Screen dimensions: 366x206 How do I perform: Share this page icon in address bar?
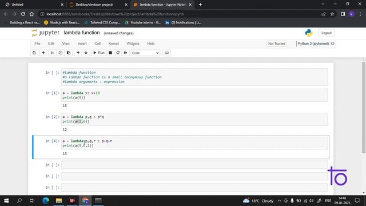(x=324, y=14)
